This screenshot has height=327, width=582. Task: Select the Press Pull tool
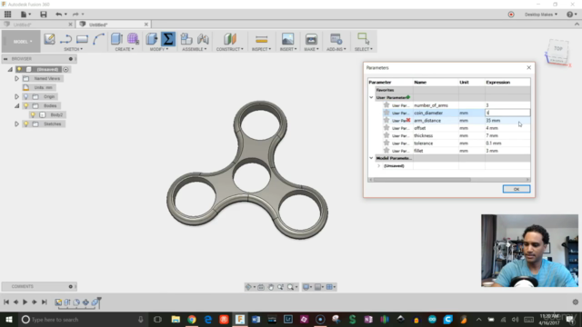(152, 39)
